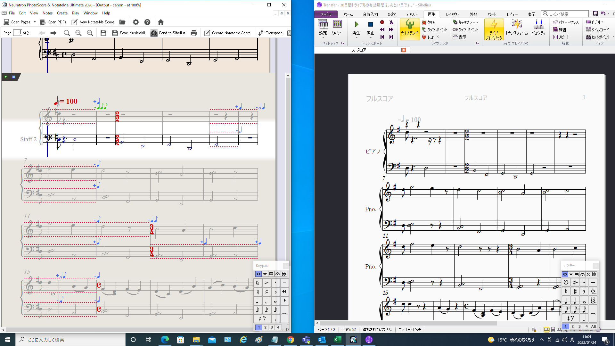Toggle the ライブプレイバック (Live Playback) button

coord(494,29)
